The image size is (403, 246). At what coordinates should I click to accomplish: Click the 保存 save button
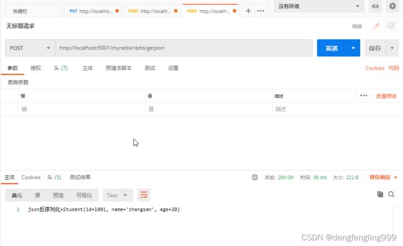[x=375, y=48]
